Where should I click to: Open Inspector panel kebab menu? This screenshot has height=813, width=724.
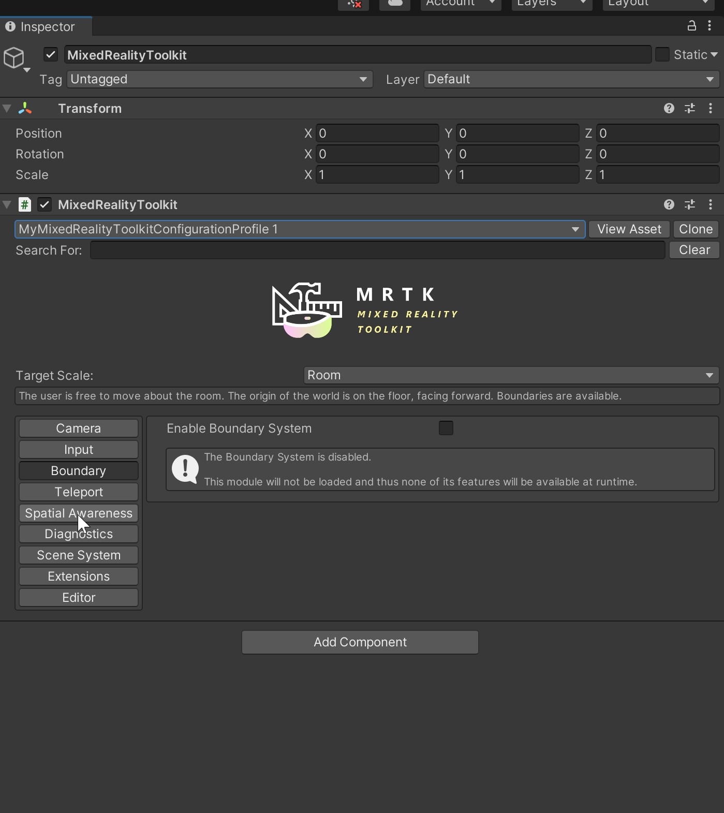click(x=710, y=25)
